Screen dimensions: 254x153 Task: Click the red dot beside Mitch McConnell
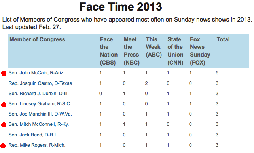click(4, 125)
